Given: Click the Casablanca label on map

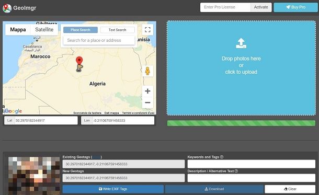Looking at the screenshot, I should (32, 47).
